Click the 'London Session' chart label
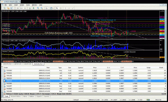Screen dimensions: 168x102 click(130, 52)
